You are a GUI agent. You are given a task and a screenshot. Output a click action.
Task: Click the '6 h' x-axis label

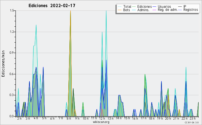pos(52,119)
